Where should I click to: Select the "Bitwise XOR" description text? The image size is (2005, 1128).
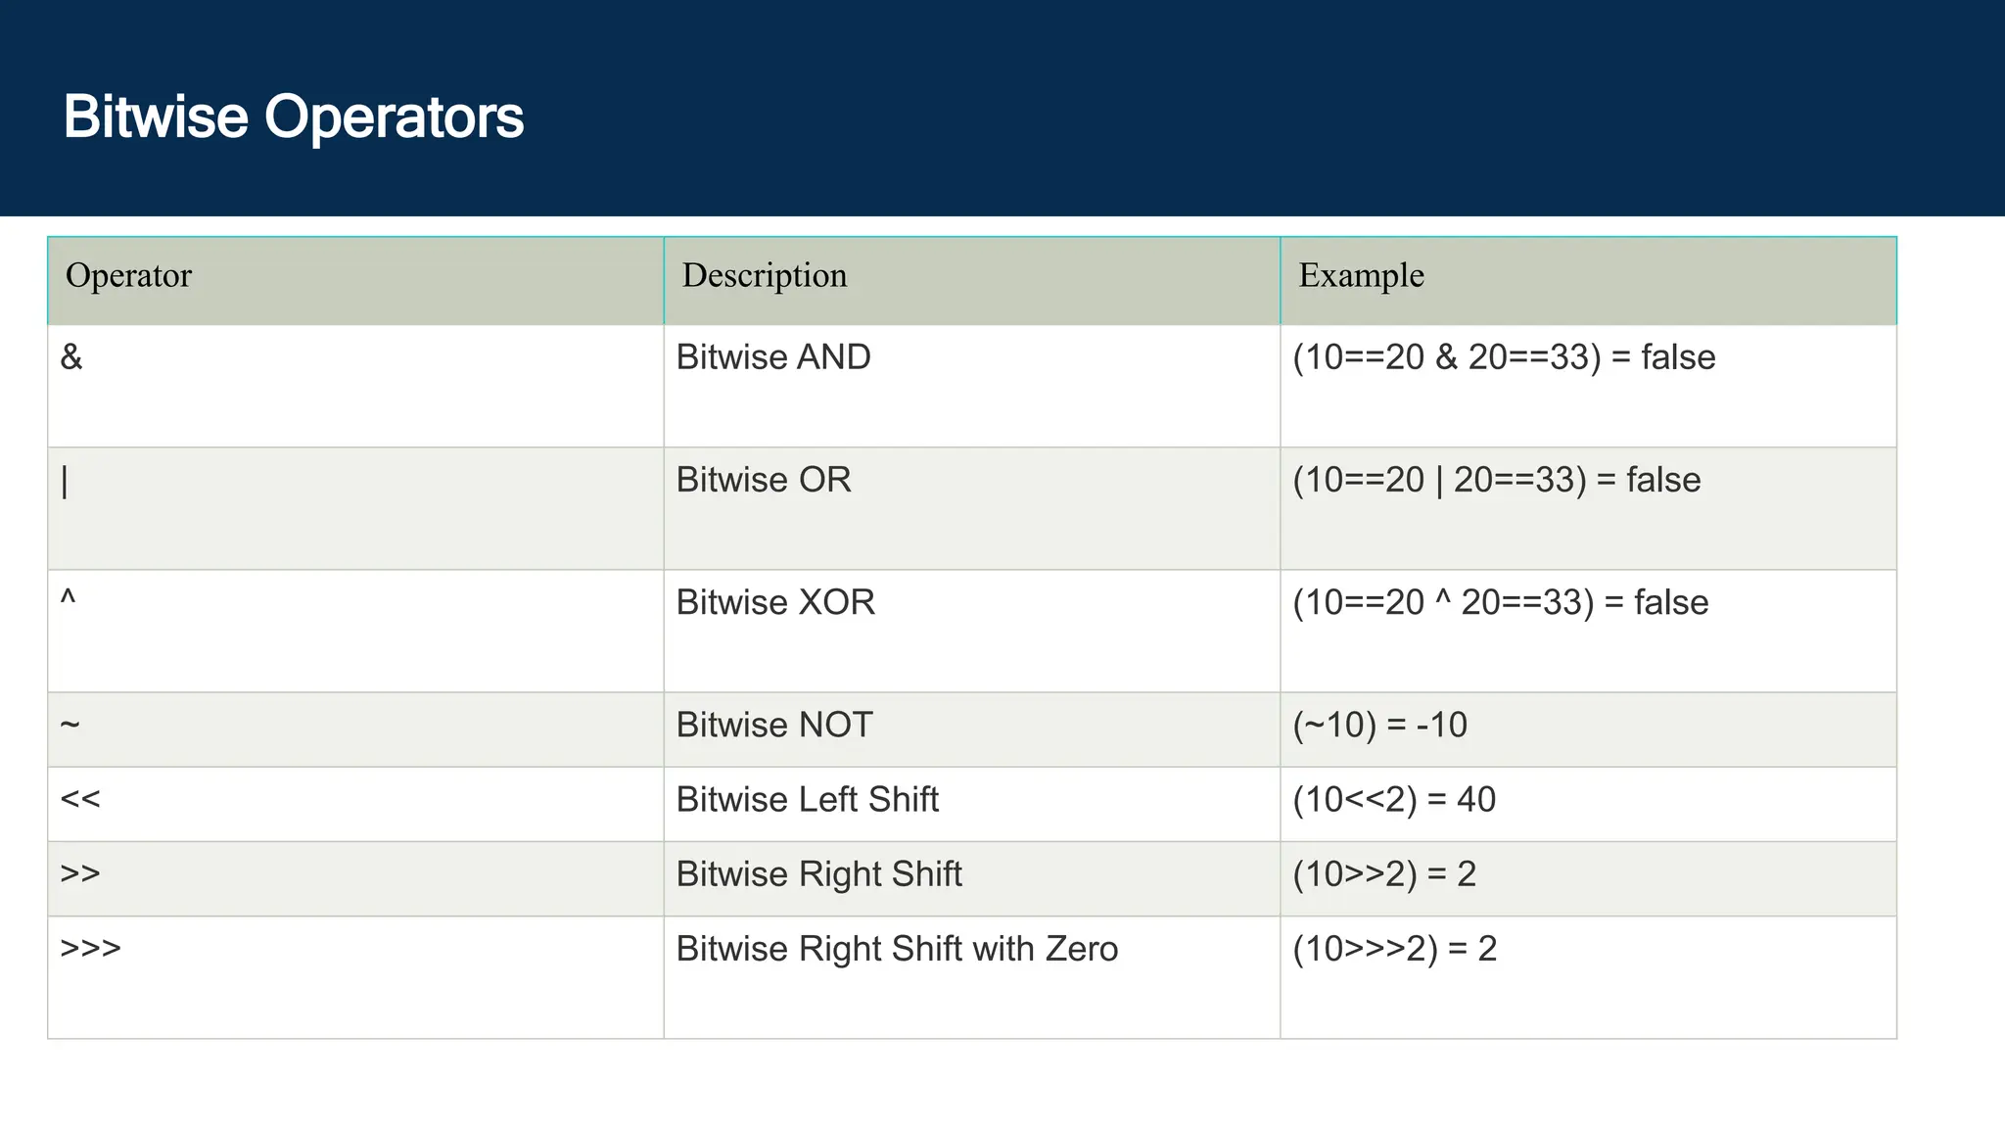coord(775,602)
